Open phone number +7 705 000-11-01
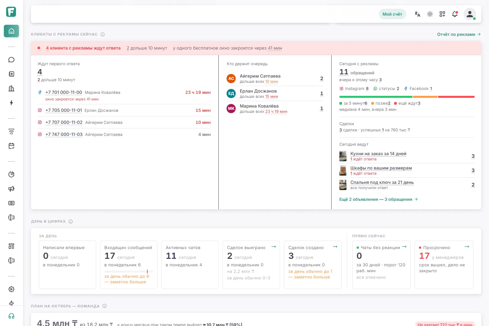Viewport: 489px width, 326px height. [x=64, y=110]
